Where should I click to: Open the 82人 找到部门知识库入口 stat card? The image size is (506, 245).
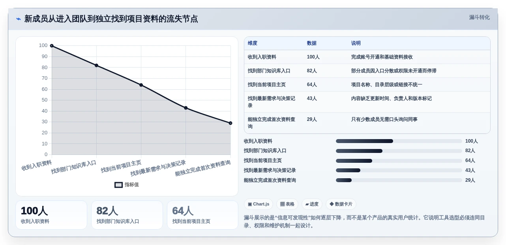point(127,215)
